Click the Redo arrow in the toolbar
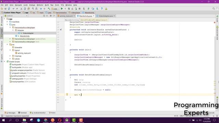Image resolution: width=219 pixels, height=123 pixels. 17,9
